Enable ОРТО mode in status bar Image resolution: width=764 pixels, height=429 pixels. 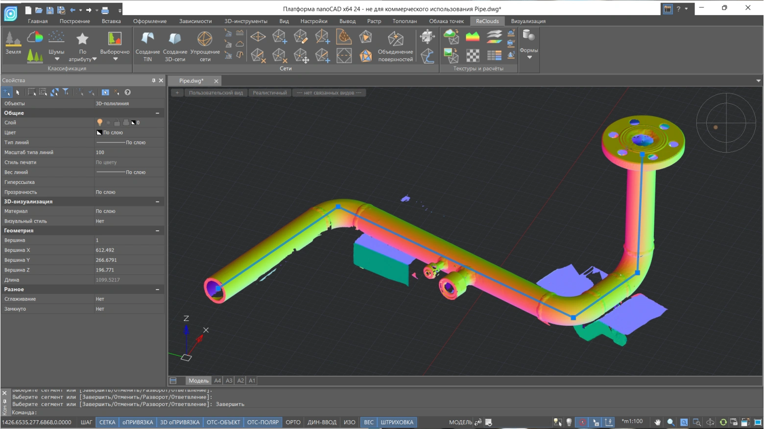pos(293,422)
